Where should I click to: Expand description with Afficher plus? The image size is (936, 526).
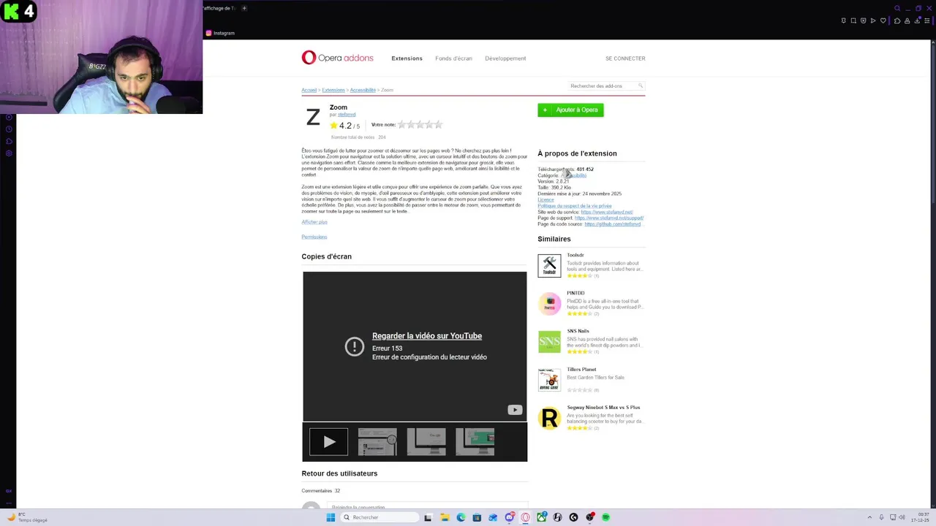pos(314,222)
